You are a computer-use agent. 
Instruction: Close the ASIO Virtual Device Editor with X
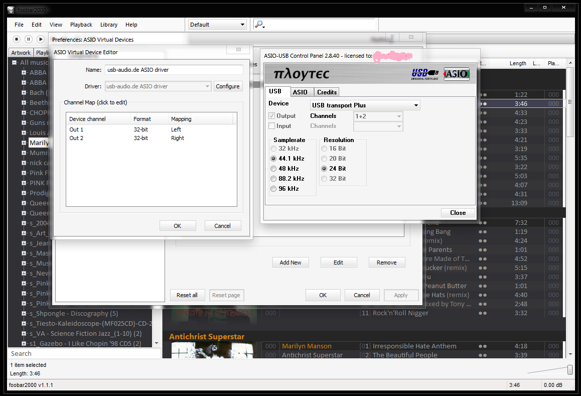pos(239,49)
